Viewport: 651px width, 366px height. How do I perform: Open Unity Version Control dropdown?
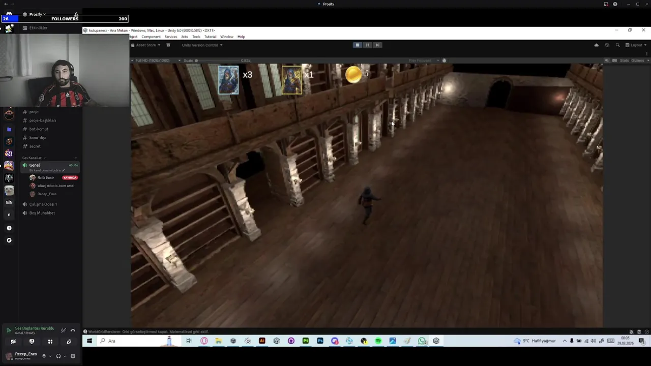pyautogui.click(x=201, y=45)
